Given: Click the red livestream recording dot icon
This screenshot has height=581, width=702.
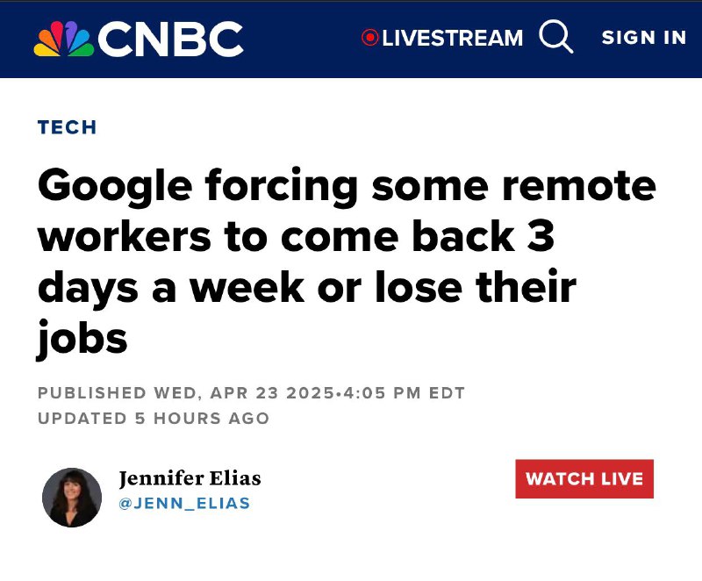Looking at the screenshot, I should tap(369, 38).
